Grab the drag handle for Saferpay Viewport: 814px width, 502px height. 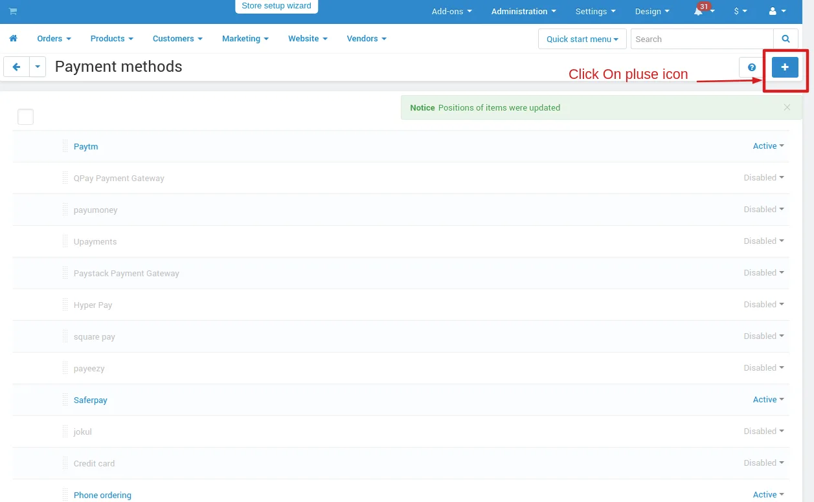(x=65, y=400)
